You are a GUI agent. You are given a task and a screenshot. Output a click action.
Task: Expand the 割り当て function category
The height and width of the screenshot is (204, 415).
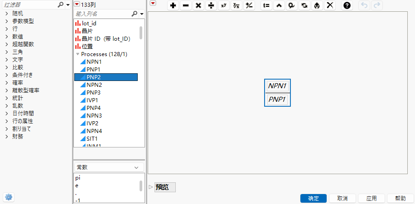(x=7, y=129)
